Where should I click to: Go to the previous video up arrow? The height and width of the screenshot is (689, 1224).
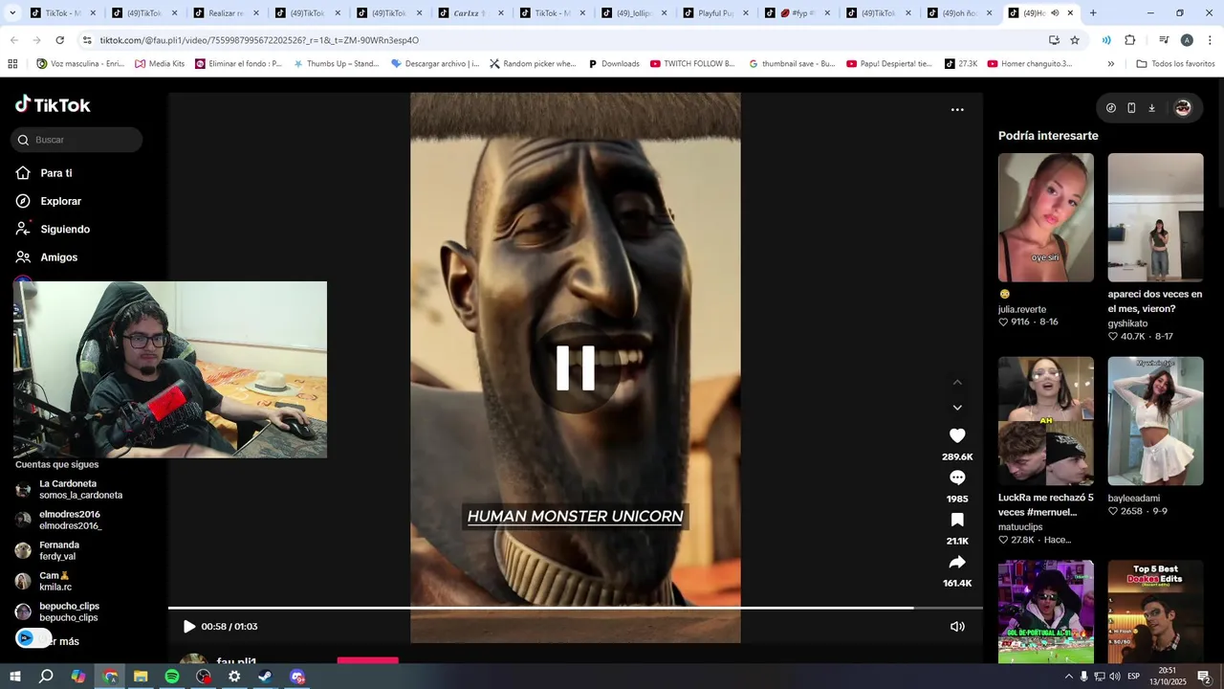(x=957, y=383)
